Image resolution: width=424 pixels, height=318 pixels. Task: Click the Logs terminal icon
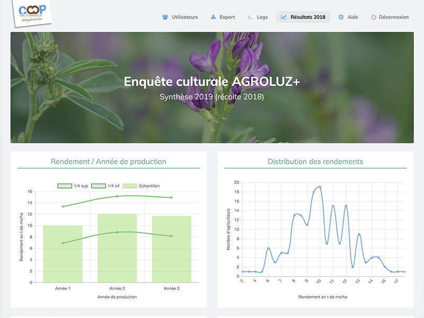(250, 17)
